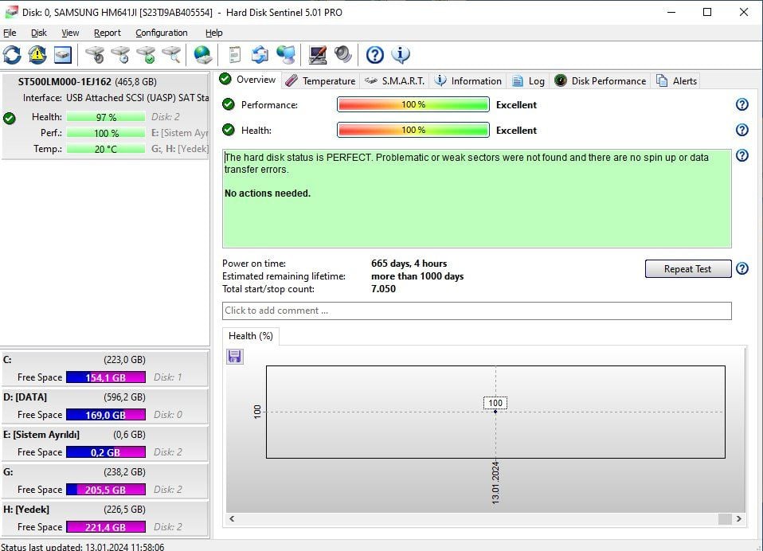Click the speaker icon in the toolbar
The width and height of the screenshot is (763, 551).
coord(343,55)
